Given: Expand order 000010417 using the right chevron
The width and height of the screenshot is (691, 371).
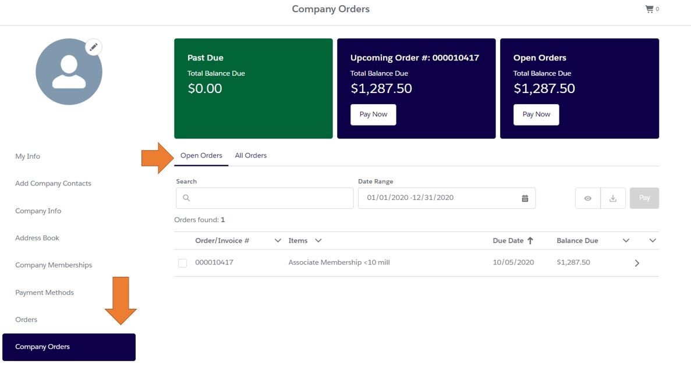Looking at the screenshot, I should click(x=637, y=263).
